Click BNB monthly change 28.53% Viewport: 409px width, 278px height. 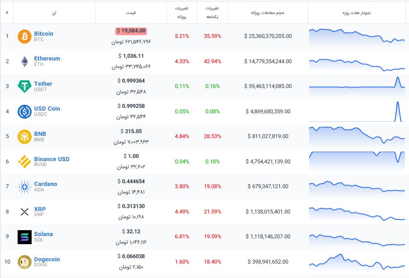tap(212, 136)
